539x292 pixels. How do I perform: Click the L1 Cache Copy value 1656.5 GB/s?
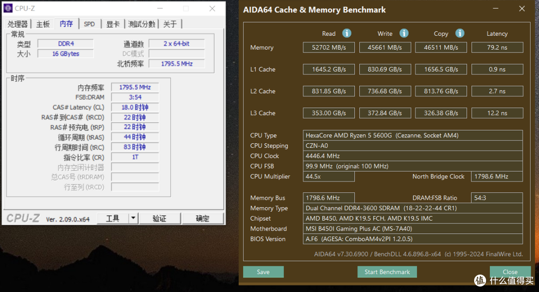point(441,69)
